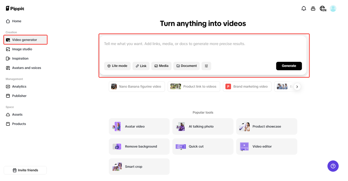The width and height of the screenshot is (348, 181).
Task: Open the Publisher section
Action: (x=19, y=96)
